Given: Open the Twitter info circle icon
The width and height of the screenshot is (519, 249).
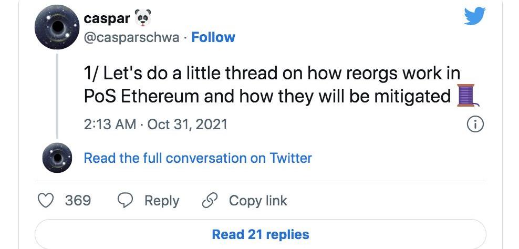Looking at the screenshot, I should tap(475, 124).
